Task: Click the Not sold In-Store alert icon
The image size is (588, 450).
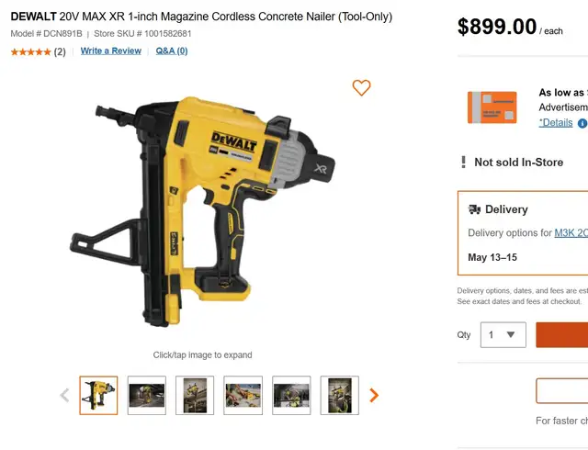Action: 463,162
